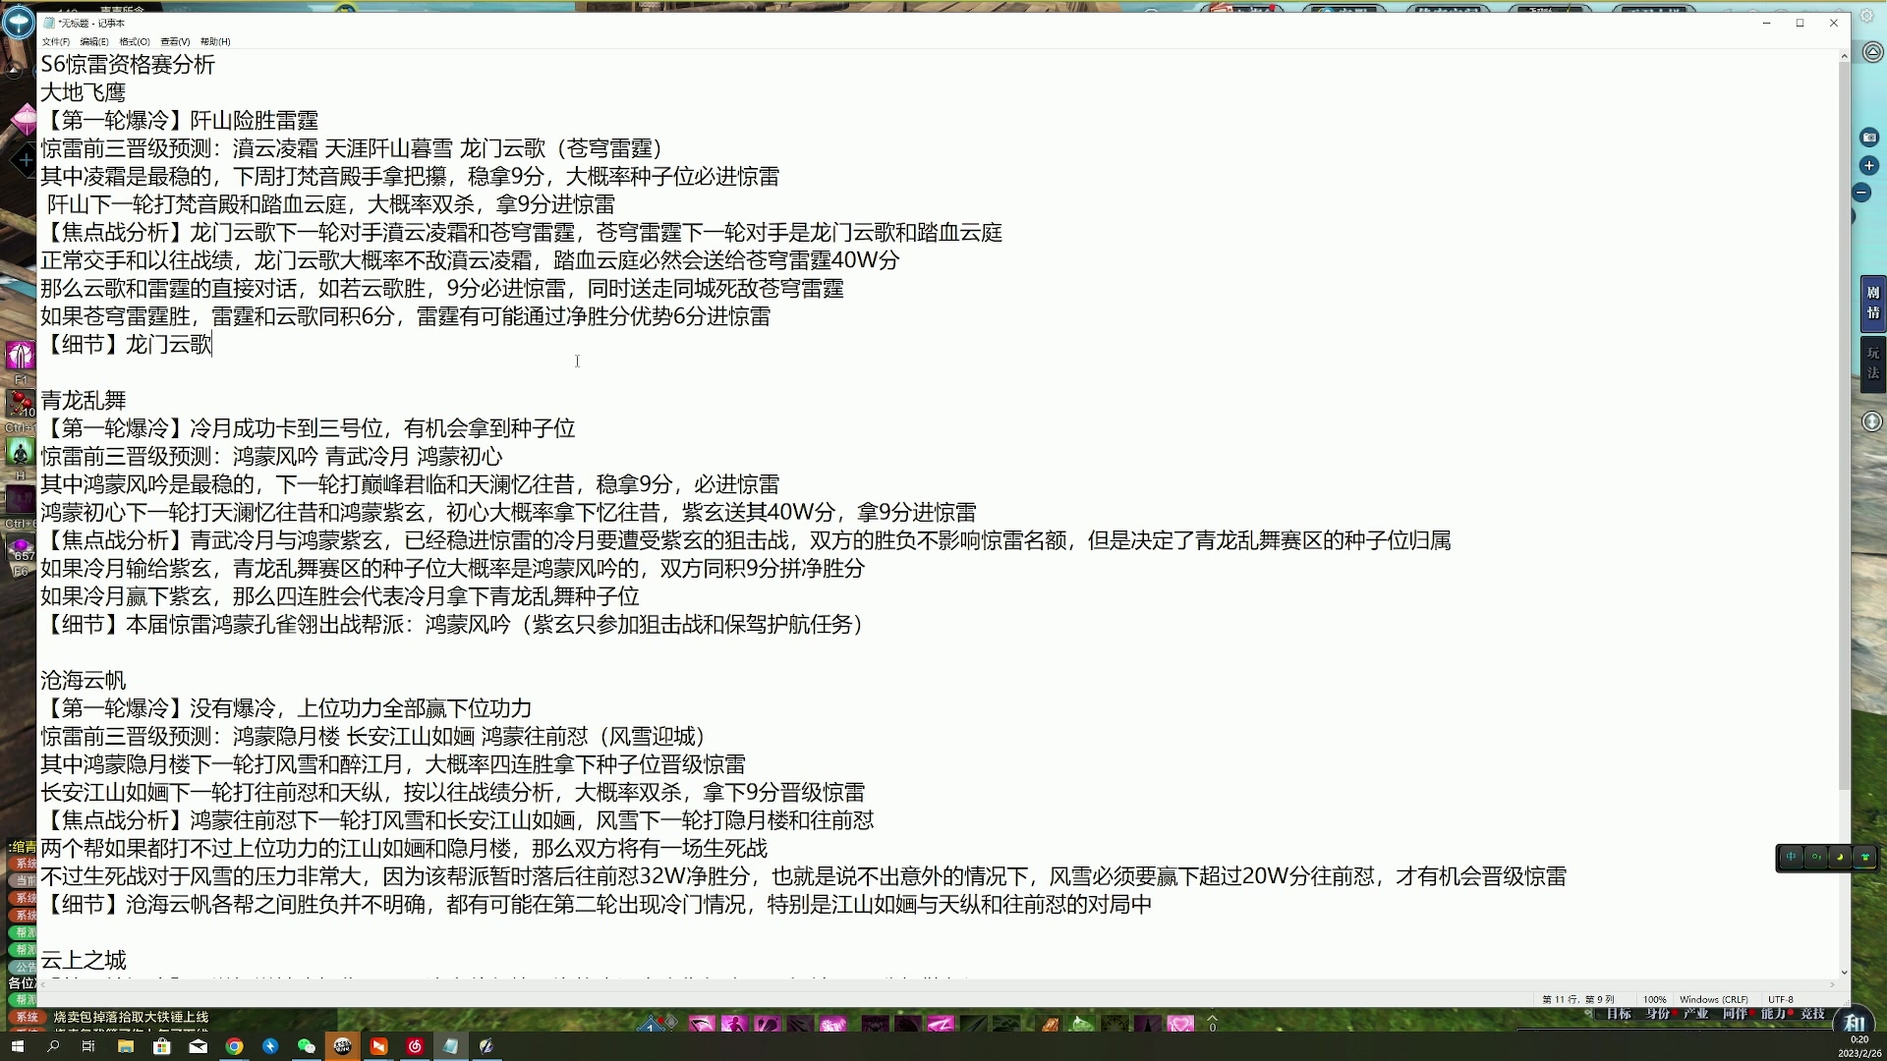Open the 格式 menu in Notepad
The image size is (1887, 1061).
tap(133, 42)
